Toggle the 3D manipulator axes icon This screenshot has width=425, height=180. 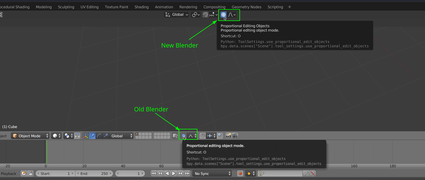point(86,136)
